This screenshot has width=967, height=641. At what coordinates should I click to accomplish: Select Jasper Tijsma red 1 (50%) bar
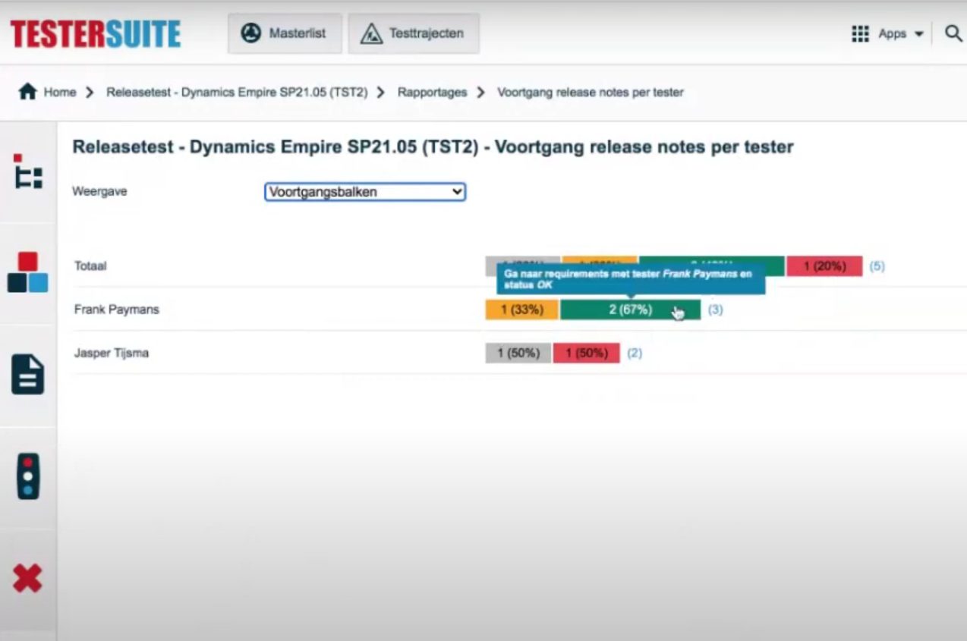pos(586,353)
